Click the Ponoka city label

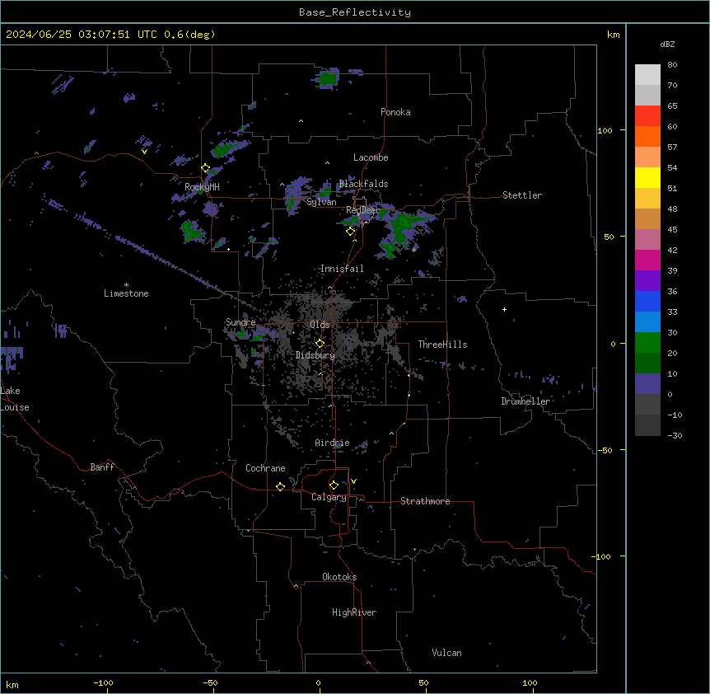pyautogui.click(x=395, y=112)
